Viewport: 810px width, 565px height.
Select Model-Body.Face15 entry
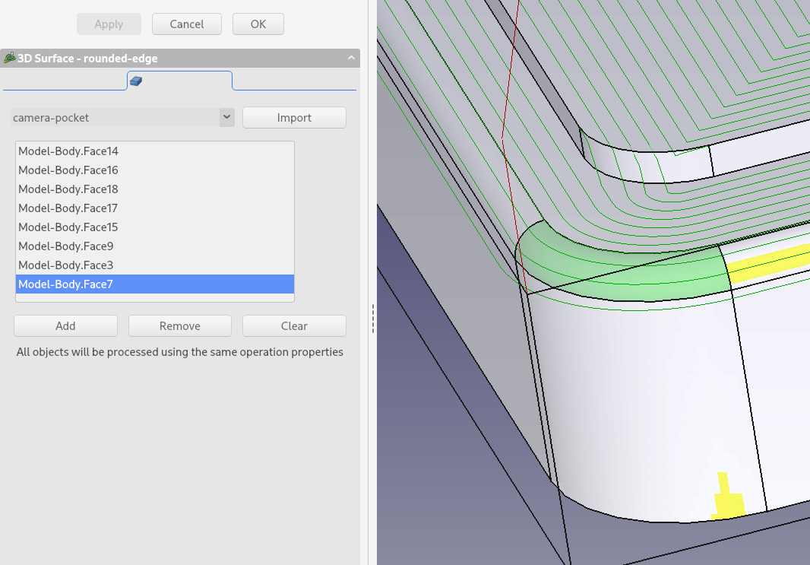tap(68, 227)
